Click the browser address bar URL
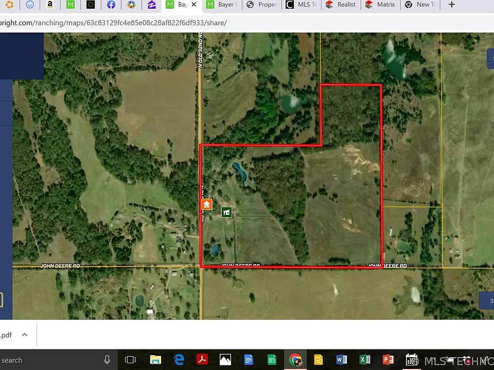494x370 pixels. click(x=113, y=23)
